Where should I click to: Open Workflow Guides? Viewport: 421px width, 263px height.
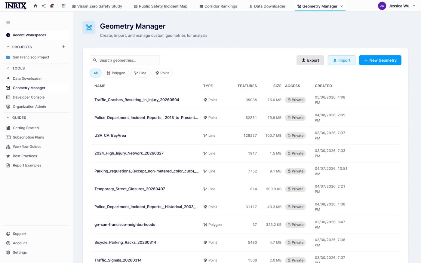point(36,146)
